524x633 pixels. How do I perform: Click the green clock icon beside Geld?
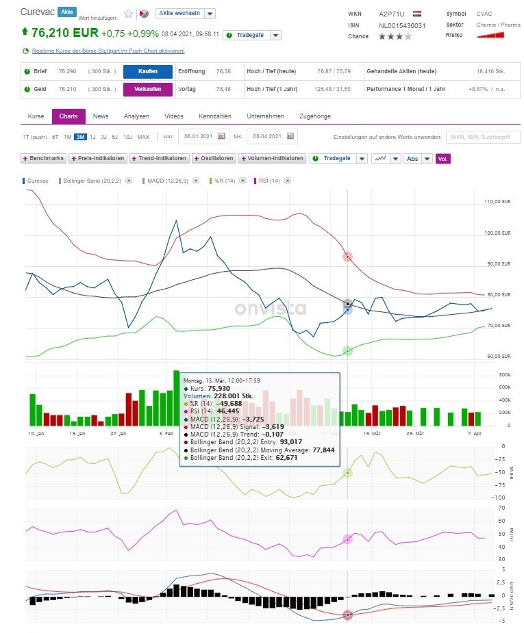click(27, 89)
